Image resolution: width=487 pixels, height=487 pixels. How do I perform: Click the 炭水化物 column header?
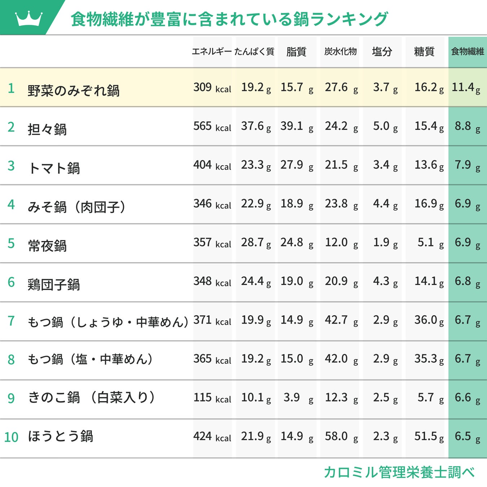(340, 52)
